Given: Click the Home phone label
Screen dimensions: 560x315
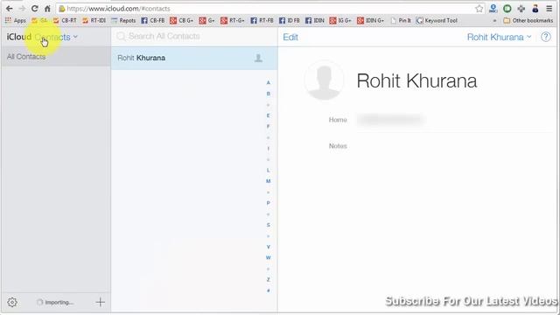Looking at the screenshot, I should tap(338, 120).
